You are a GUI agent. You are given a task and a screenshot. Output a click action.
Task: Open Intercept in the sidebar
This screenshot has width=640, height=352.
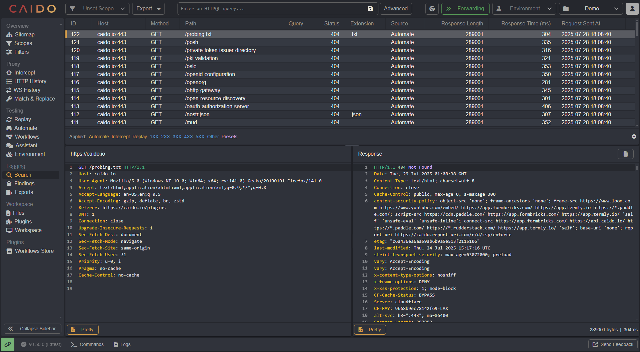click(x=24, y=72)
